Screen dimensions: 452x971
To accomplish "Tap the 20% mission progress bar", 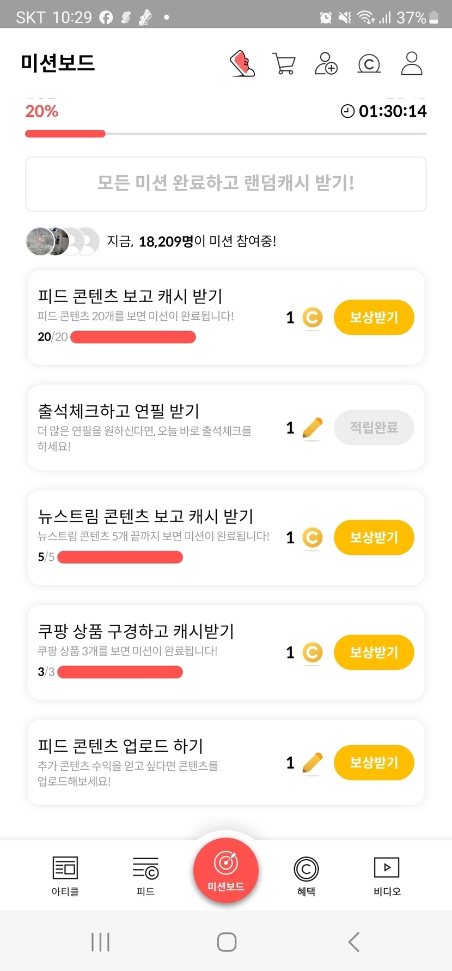I will [225, 134].
